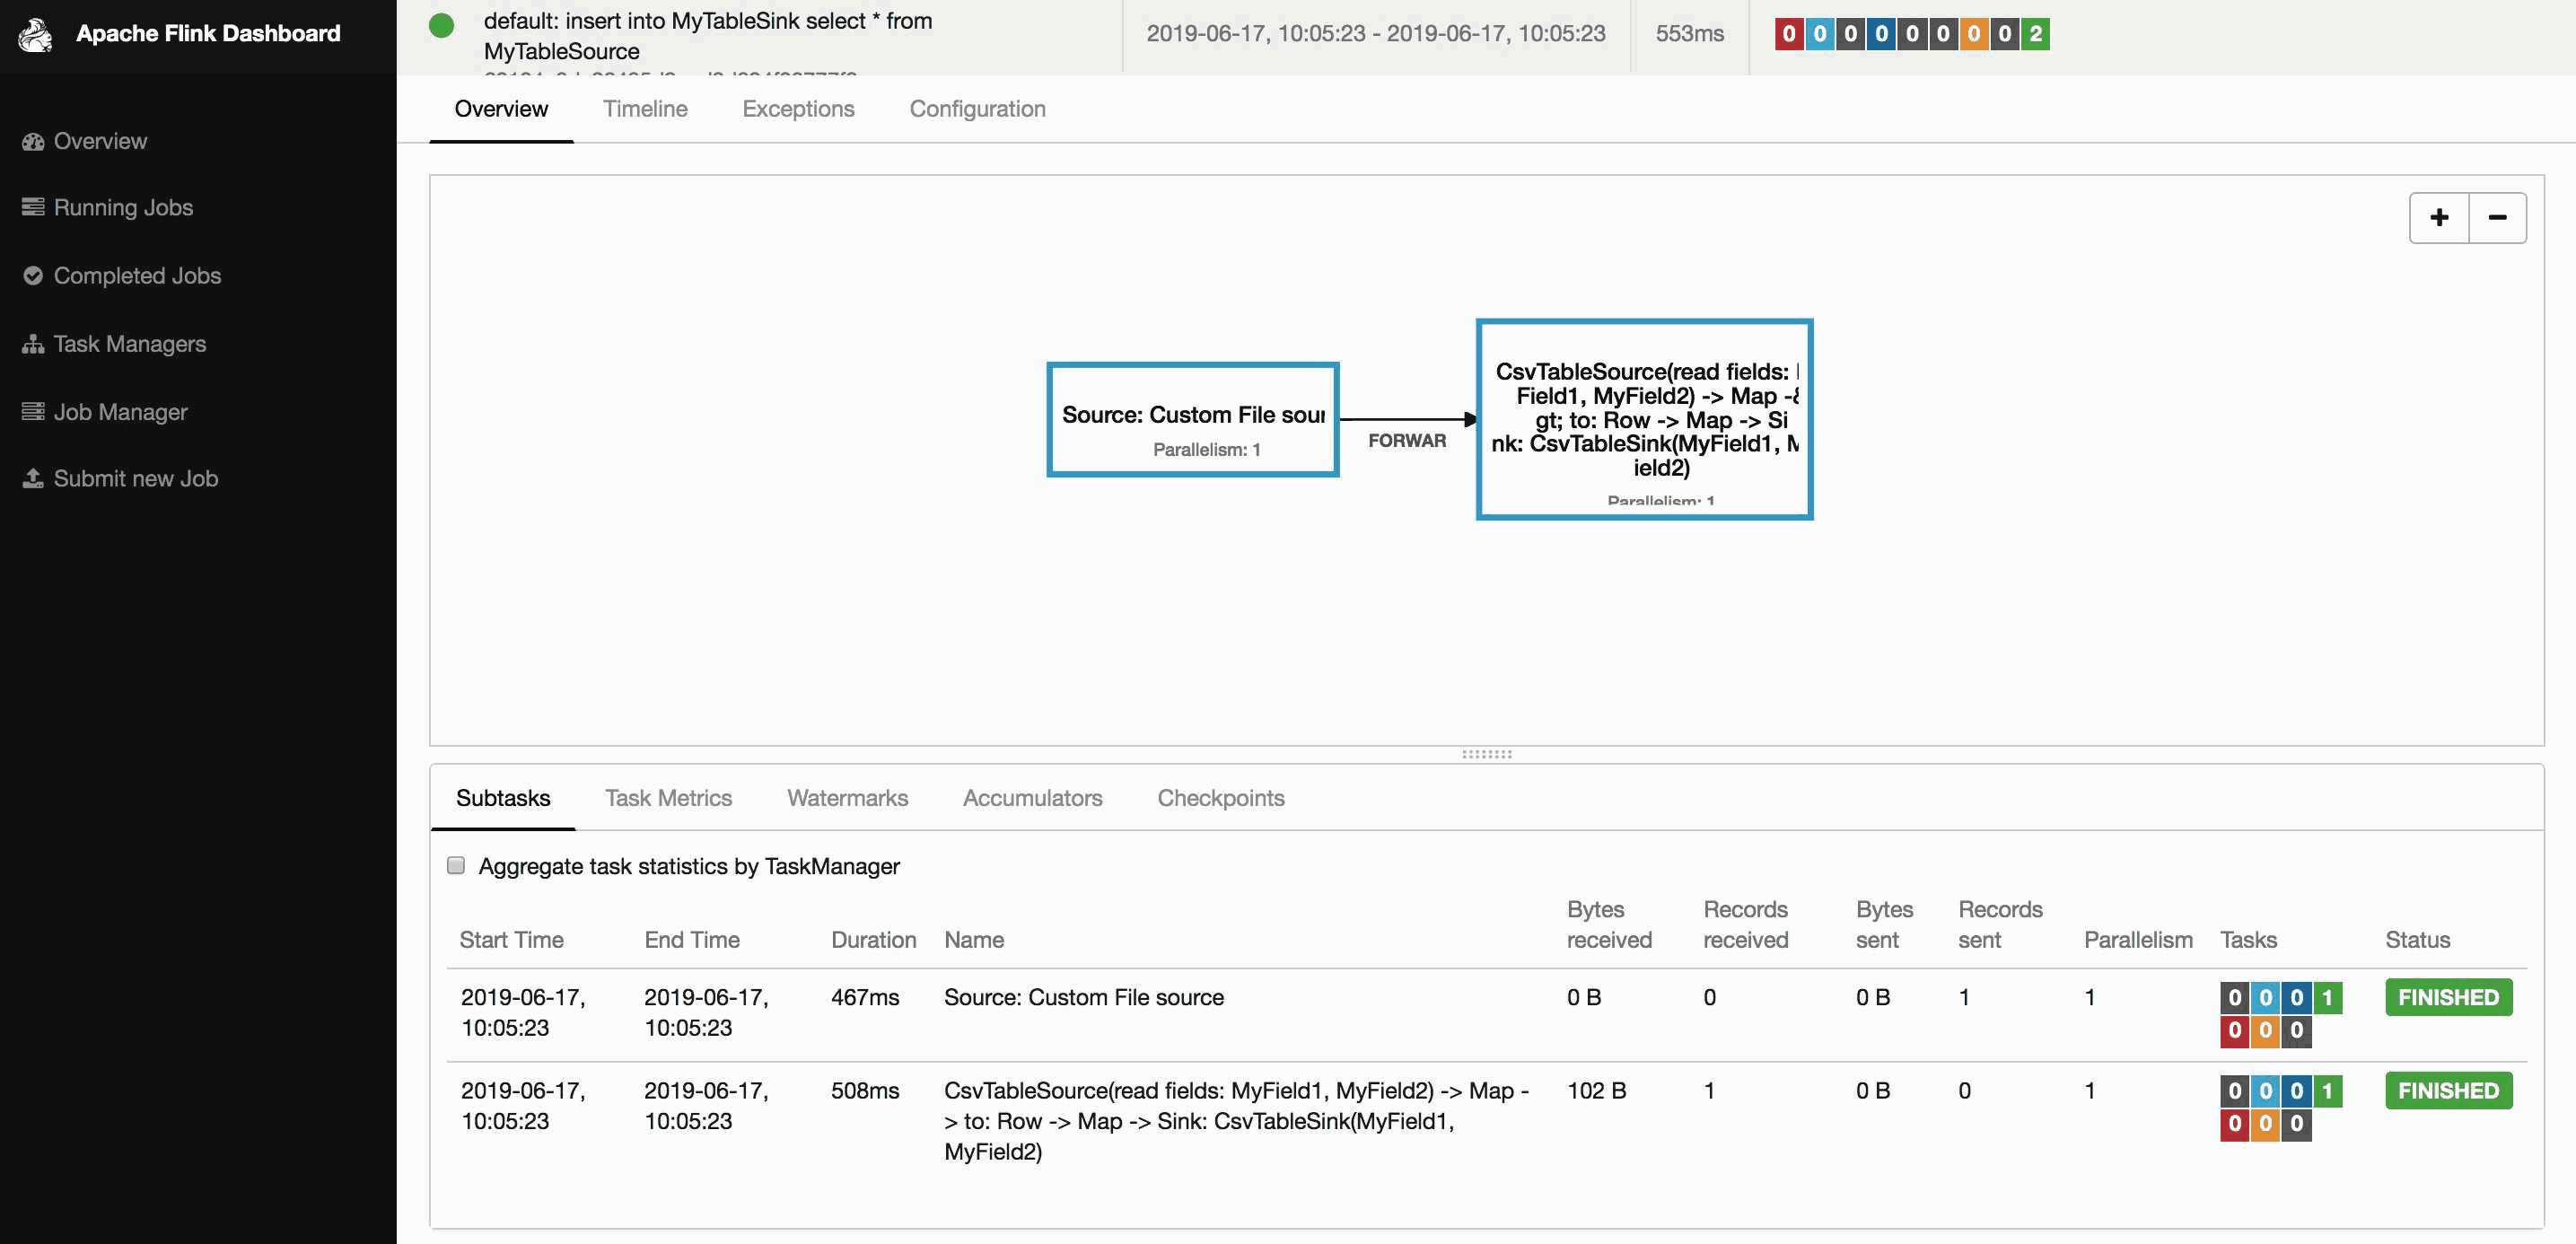Open the Configuration tab
This screenshot has height=1244, width=2576.
pyautogui.click(x=977, y=109)
